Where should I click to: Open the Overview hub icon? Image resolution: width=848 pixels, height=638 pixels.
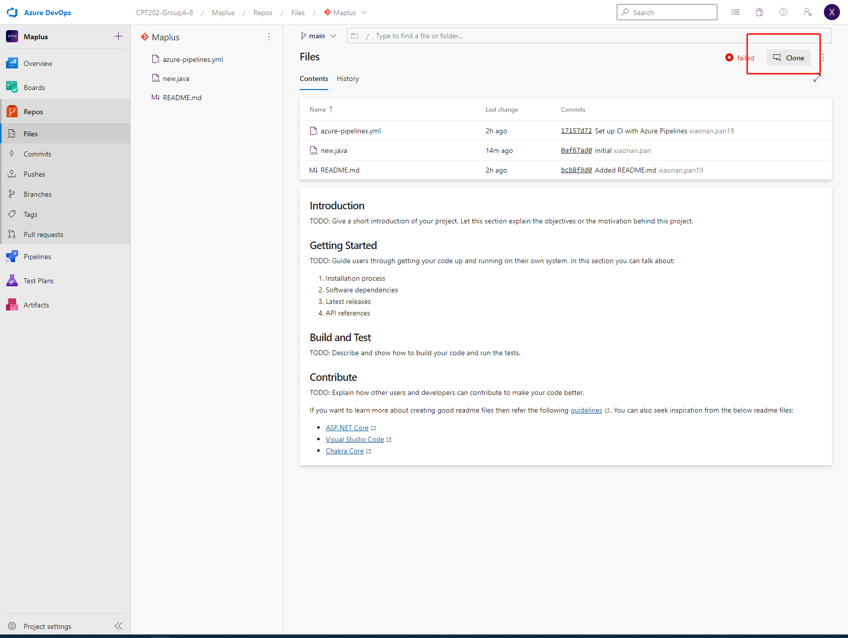[12, 63]
